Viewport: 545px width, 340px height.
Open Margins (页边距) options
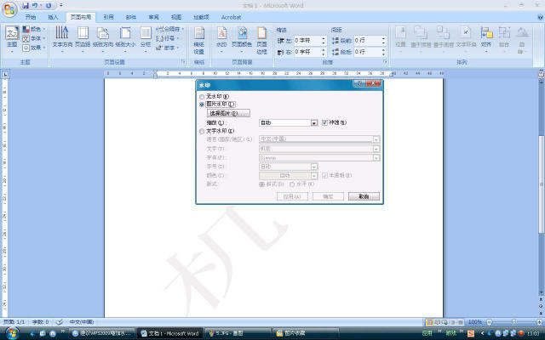click(x=83, y=39)
